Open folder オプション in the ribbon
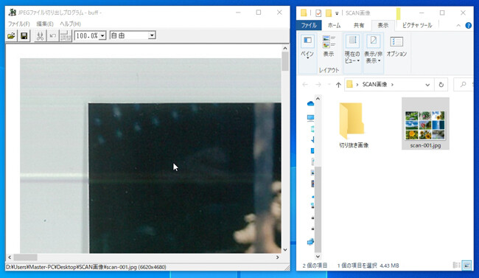 [396, 46]
